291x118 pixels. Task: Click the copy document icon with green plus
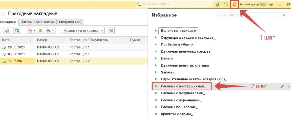click(x=7, y=30)
